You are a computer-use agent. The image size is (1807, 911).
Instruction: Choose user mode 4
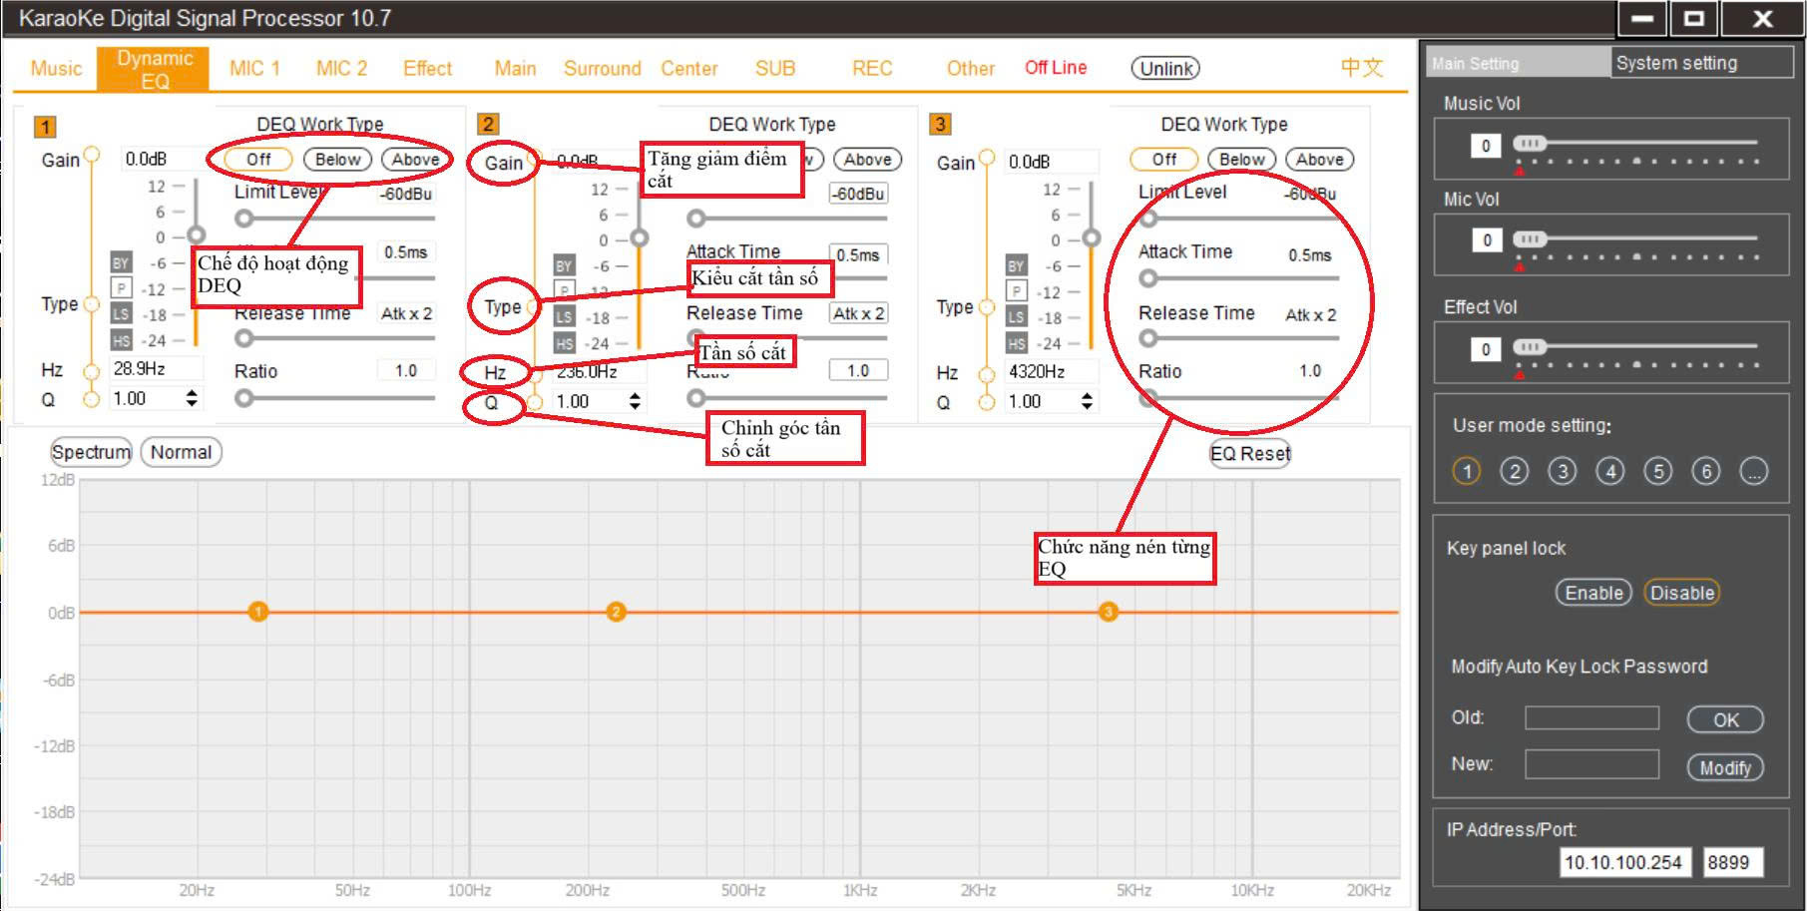[x=1610, y=471]
